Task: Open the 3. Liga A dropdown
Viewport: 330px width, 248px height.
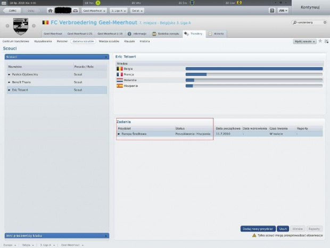Action: pyautogui.click(x=119, y=11)
